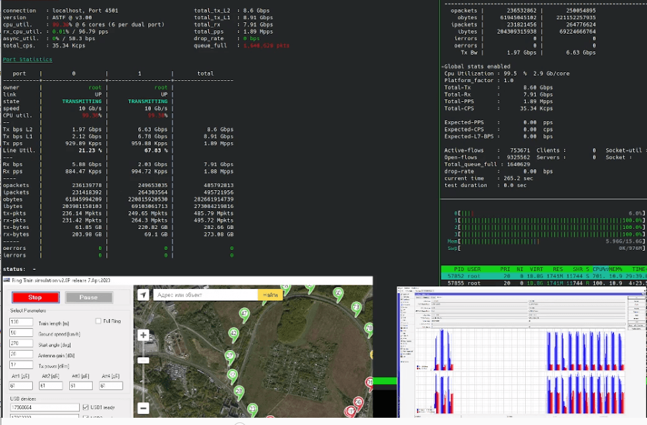647x425 pixels.
Task: Click the Tx power input field
Action: (x=21, y=365)
